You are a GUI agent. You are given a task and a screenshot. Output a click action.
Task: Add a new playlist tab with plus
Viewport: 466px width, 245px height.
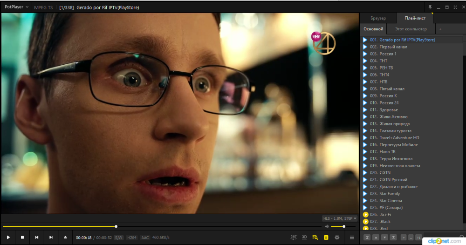(440, 29)
